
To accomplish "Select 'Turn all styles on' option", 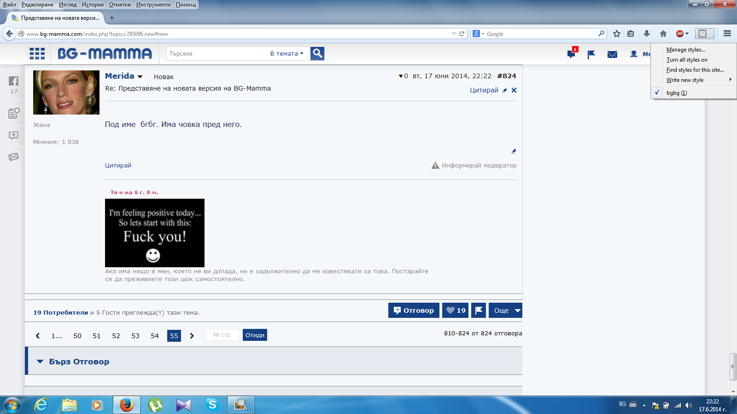I will (686, 60).
